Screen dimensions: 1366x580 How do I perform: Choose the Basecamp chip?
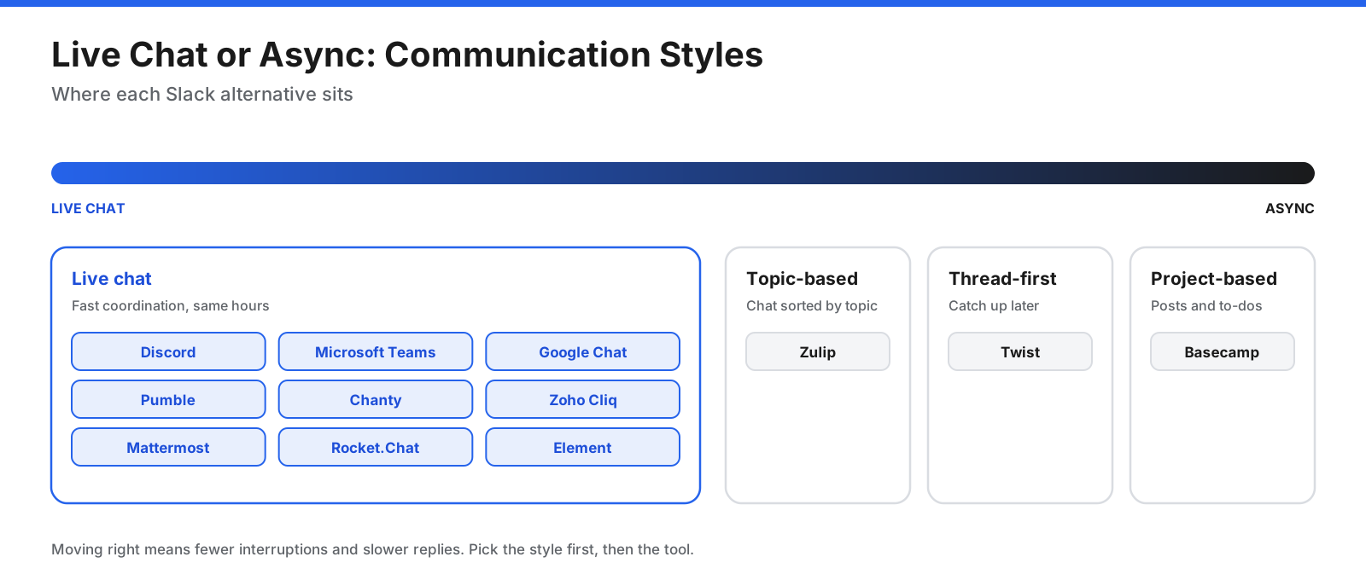coord(1223,351)
